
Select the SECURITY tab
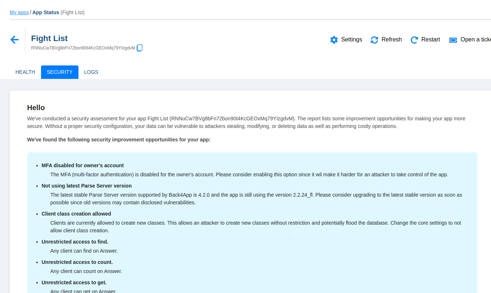[x=60, y=72]
